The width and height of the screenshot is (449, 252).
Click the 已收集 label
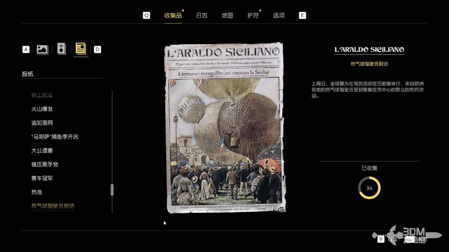tap(369, 168)
